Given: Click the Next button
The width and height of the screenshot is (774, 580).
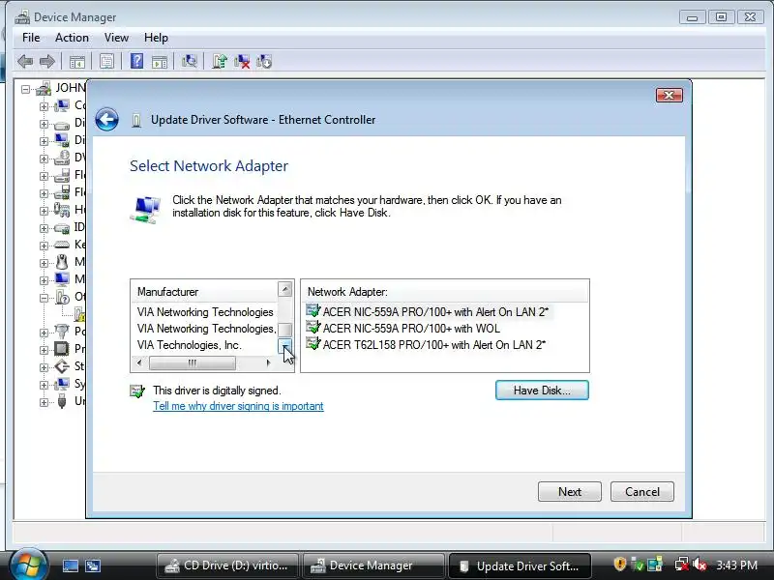Looking at the screenshot, I should point(570,492).
